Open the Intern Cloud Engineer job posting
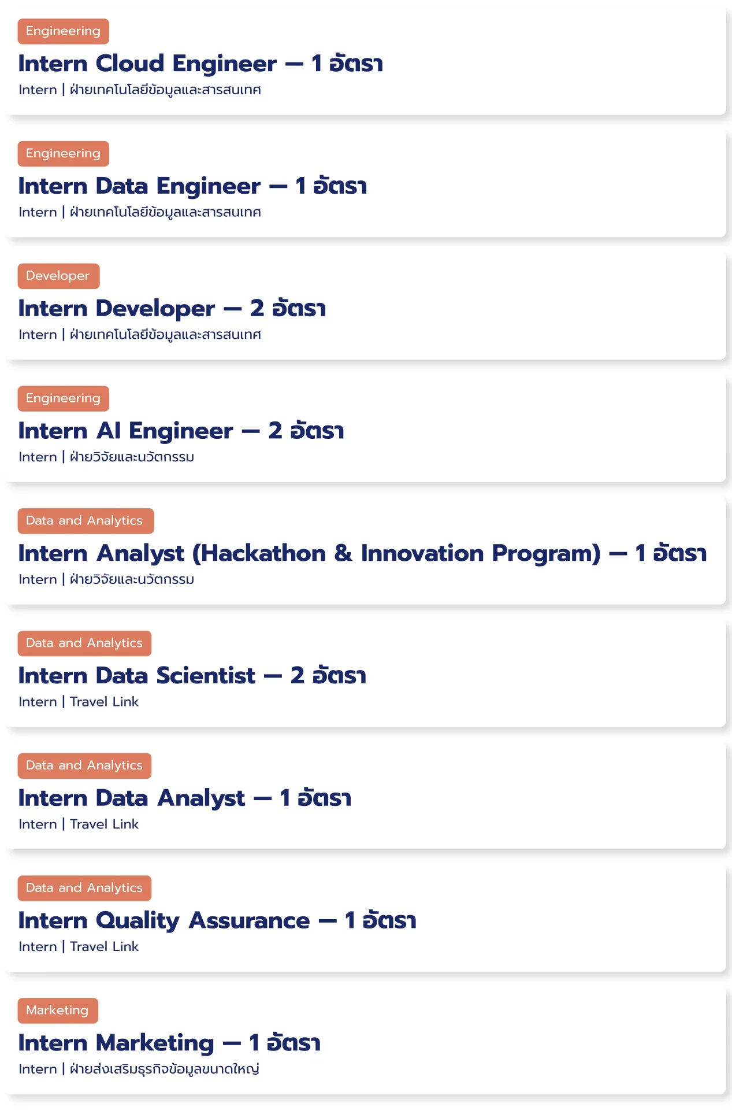This screenshot has width=732, height=1110. tap(200, 64)
